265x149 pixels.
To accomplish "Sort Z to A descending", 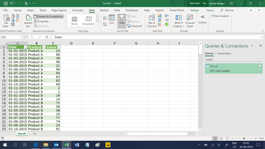I will [105, 24].
